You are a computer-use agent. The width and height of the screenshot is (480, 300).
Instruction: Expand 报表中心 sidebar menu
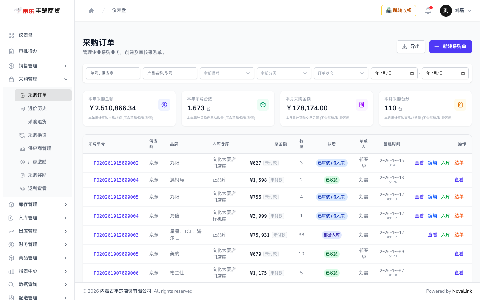tap(37, 271)
